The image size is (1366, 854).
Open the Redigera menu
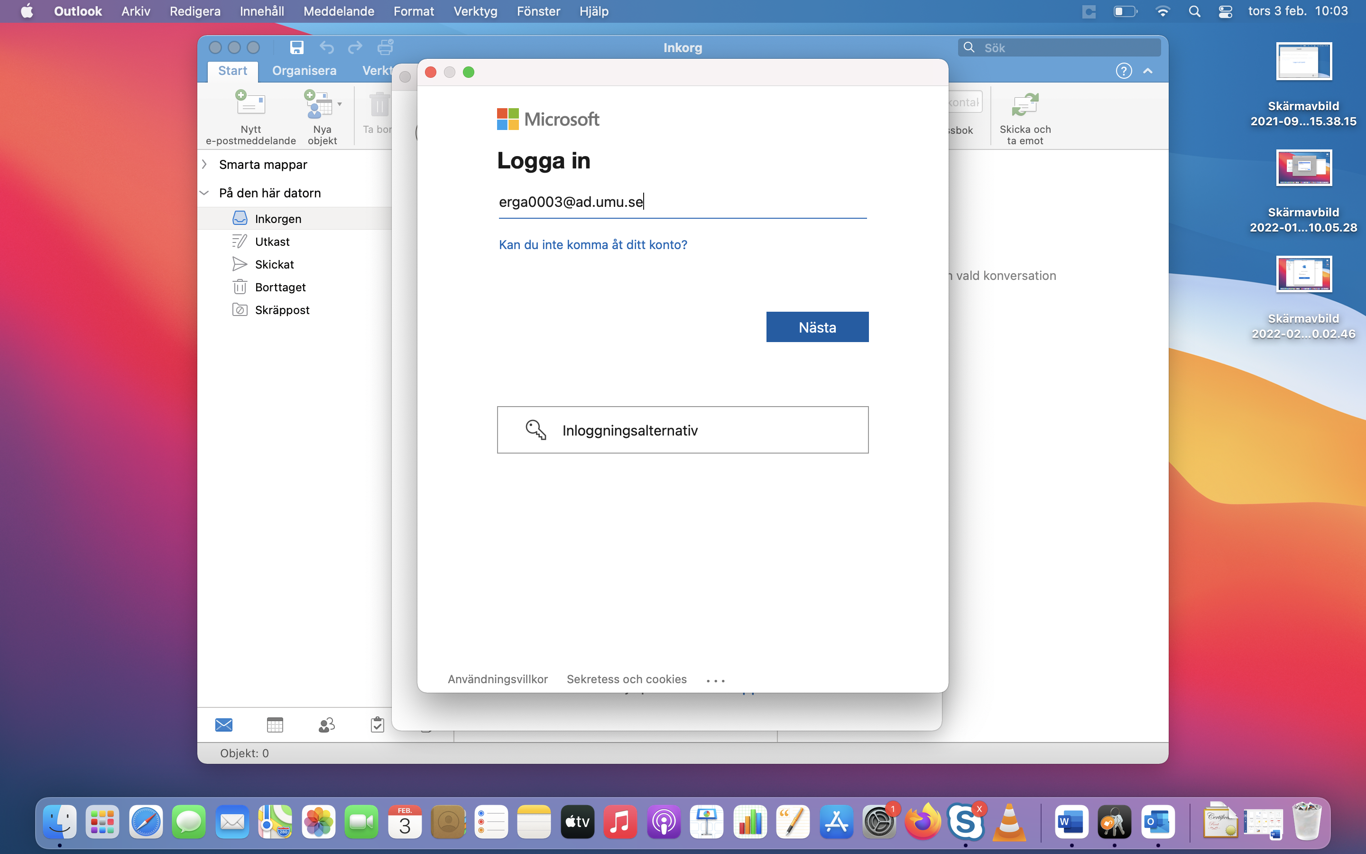[195, 11]
